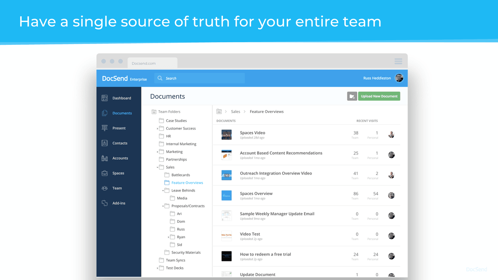
Task: Click the Case Studies folder icon
Action: (x=162, y=121)
